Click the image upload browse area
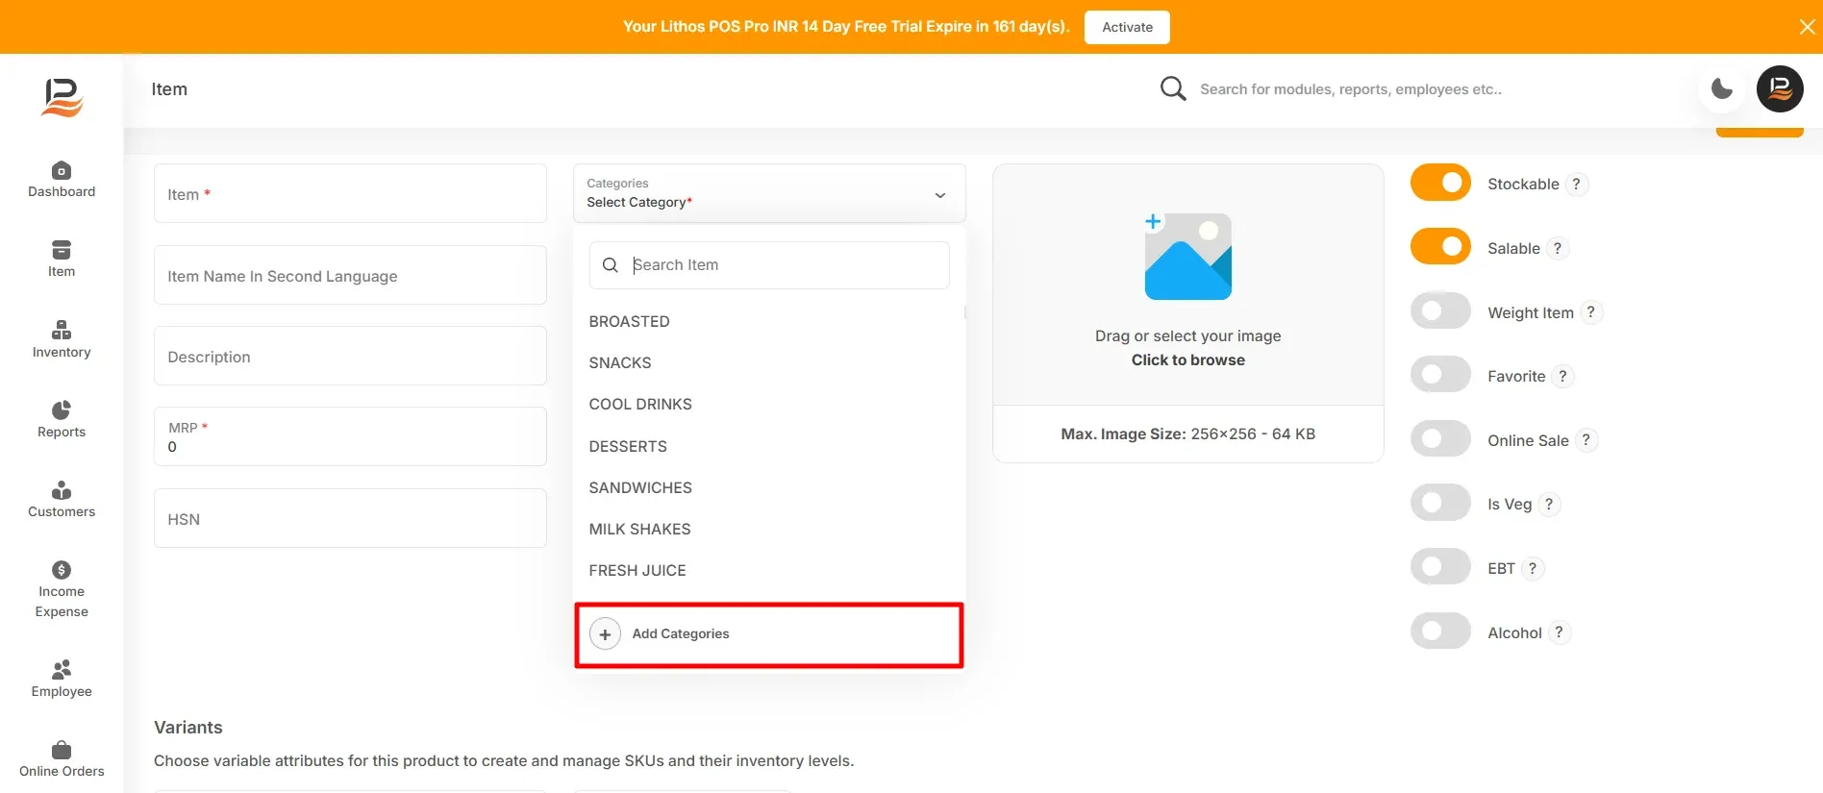Viewport: 1823px width, 793px height. tap(1188, 285)
